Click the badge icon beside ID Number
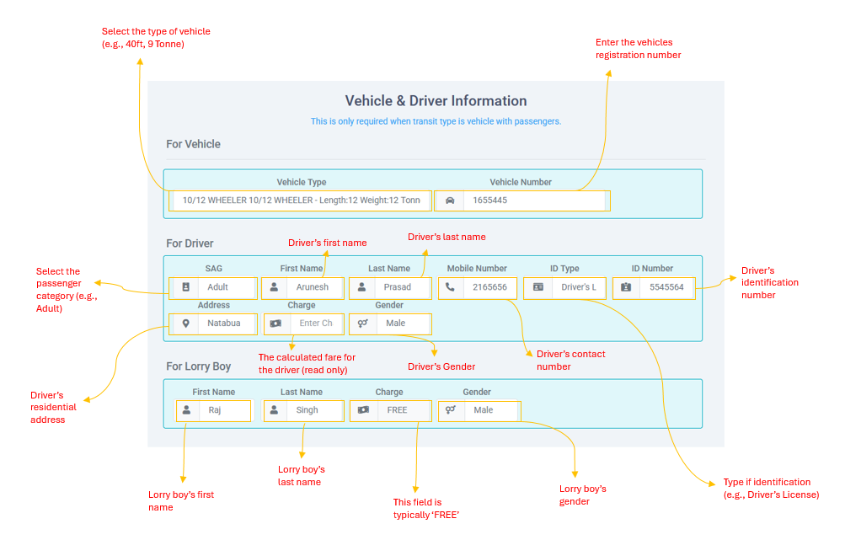 point(626,287)
